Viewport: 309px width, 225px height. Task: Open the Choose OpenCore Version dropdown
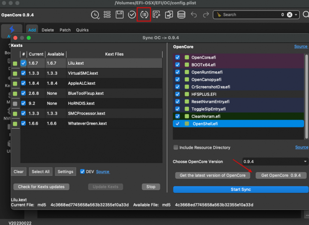(x=275, y=161)
